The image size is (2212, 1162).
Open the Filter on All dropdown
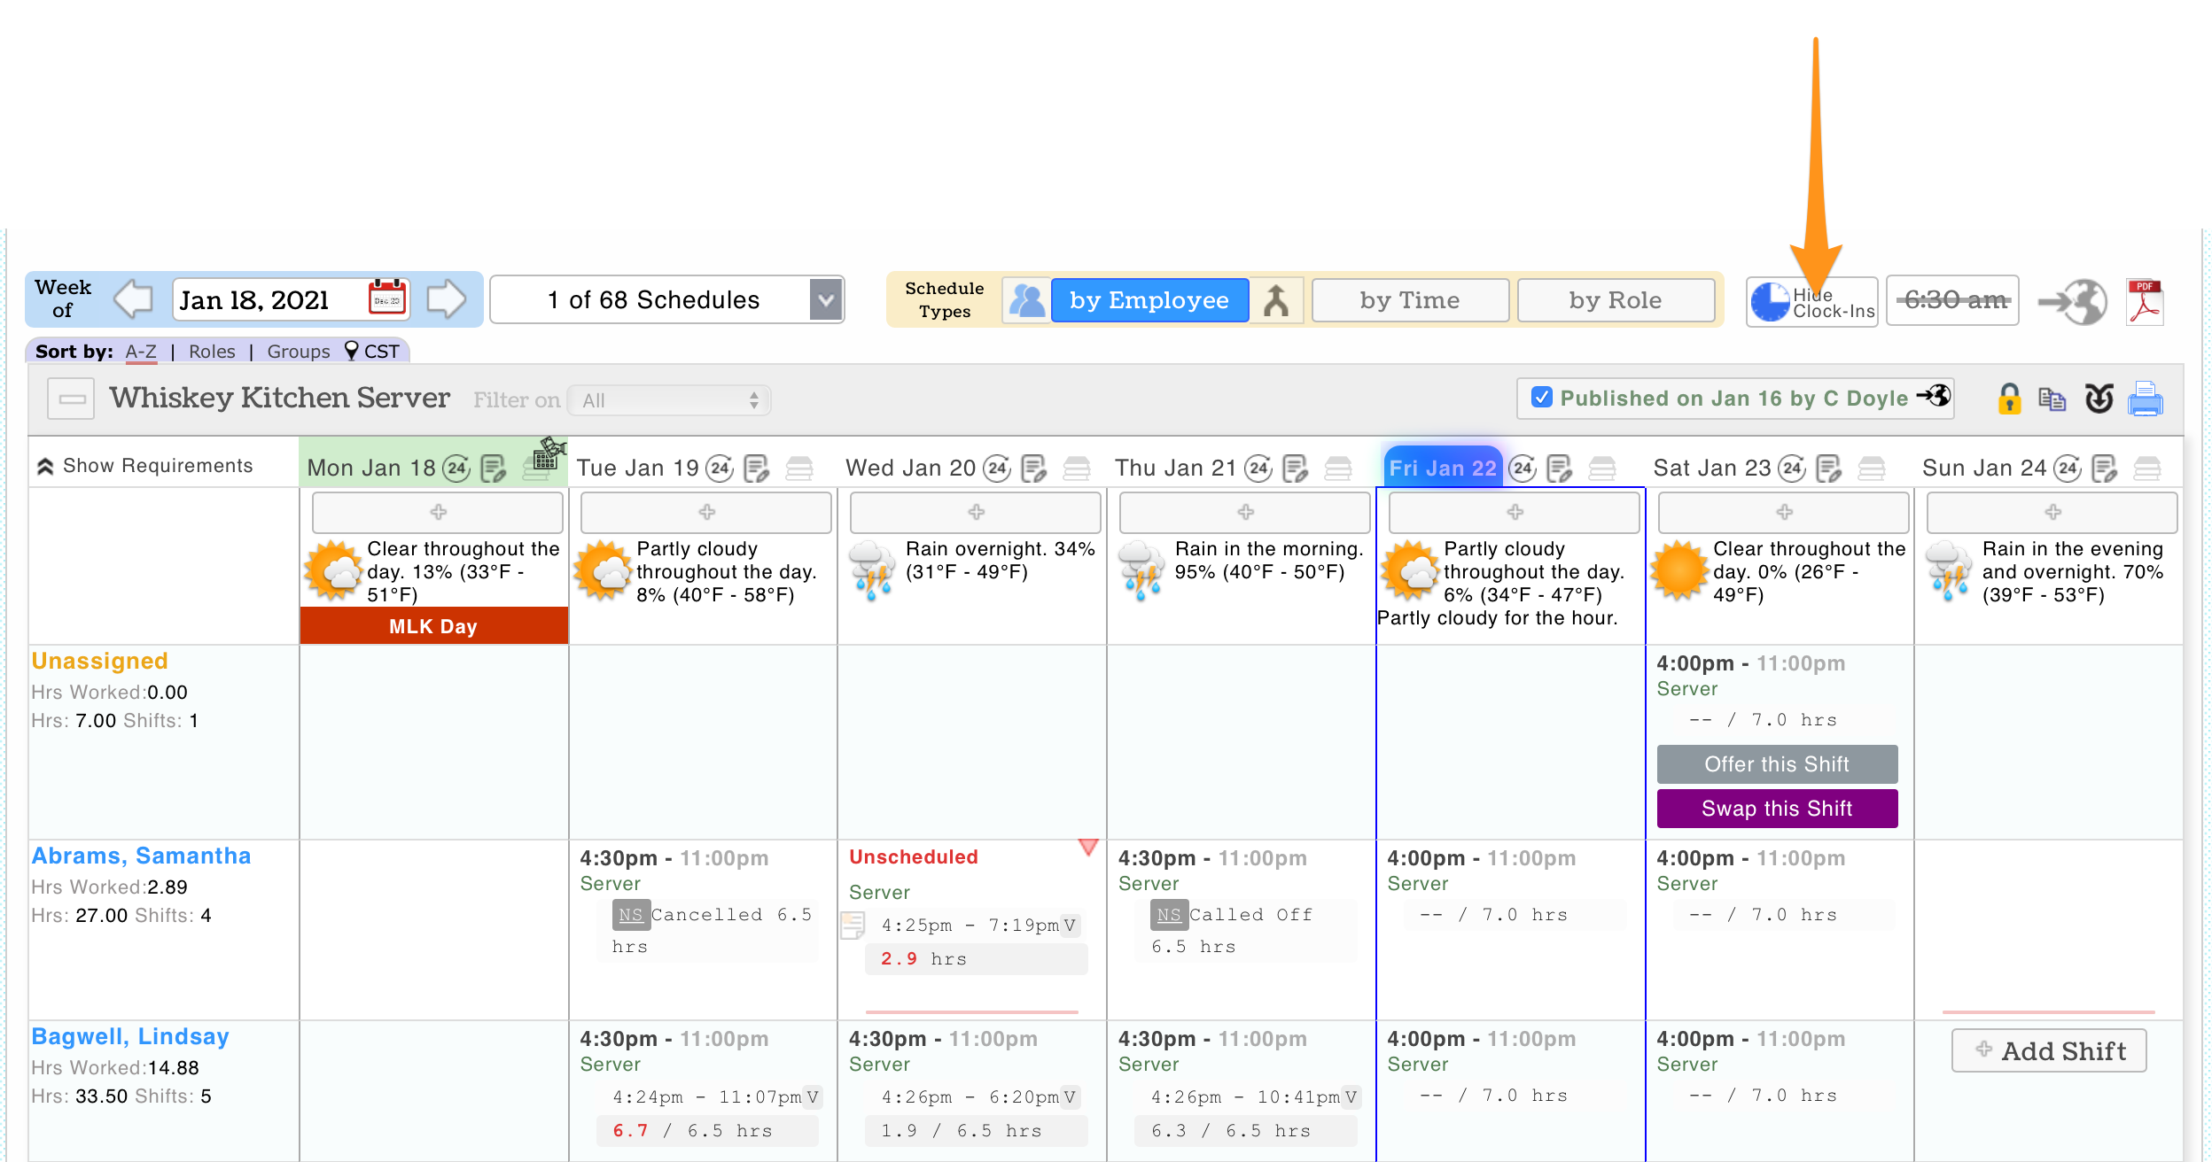tap(670, 400)
